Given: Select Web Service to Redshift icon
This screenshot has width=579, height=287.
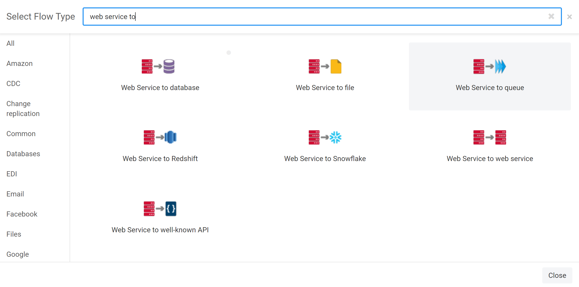Looking at the screenshot, I should (x=160, y=137).
